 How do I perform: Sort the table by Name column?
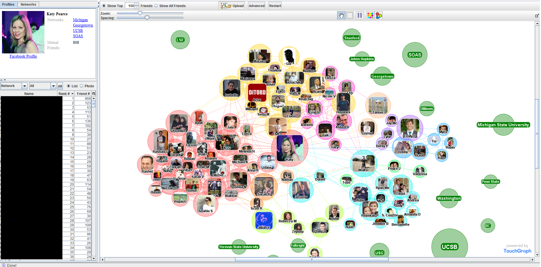[29, 94]
